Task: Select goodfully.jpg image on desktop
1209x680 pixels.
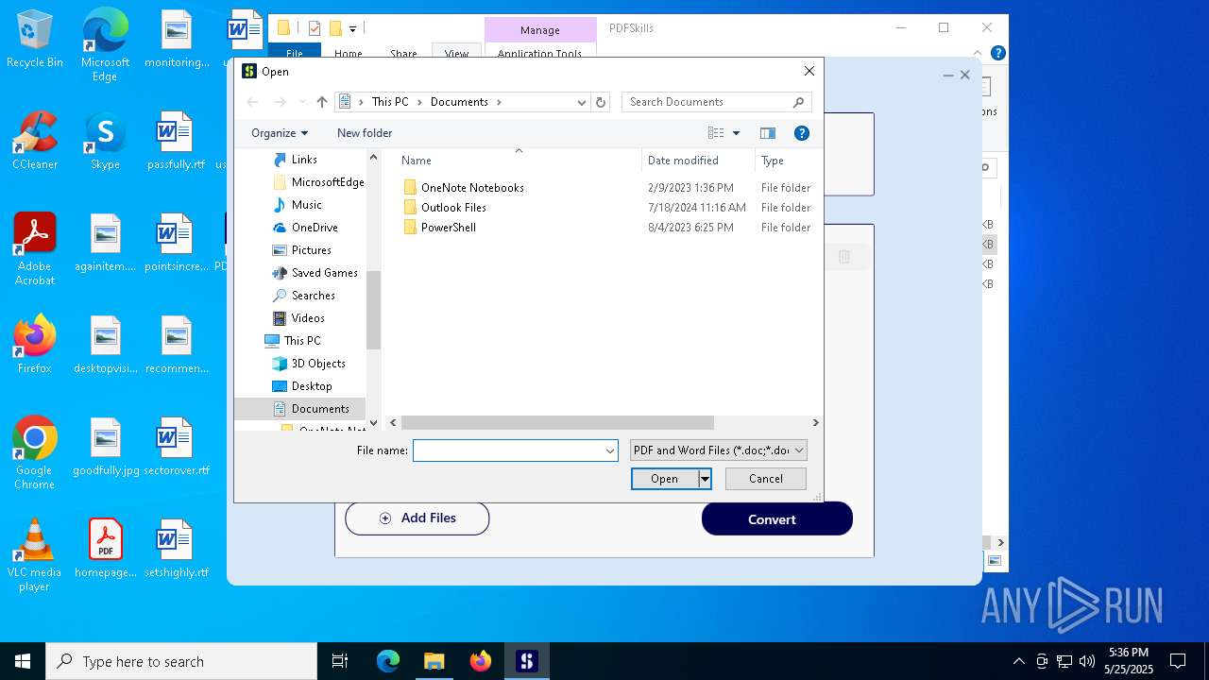Action: 106,447
